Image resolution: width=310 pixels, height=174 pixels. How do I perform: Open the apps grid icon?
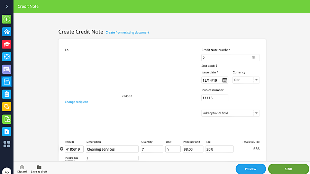point(7,144)
